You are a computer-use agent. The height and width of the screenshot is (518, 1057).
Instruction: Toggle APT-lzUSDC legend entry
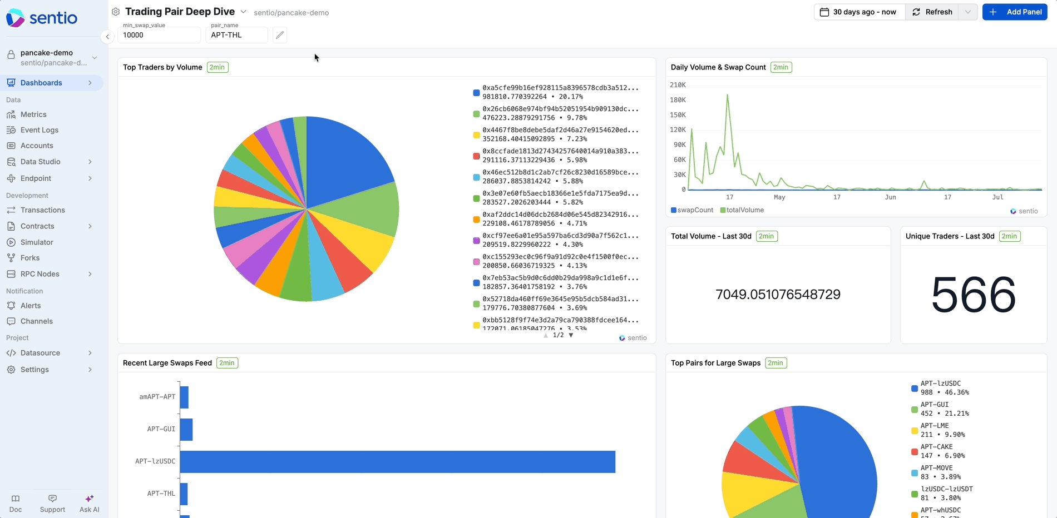click(x=940, y=388)
